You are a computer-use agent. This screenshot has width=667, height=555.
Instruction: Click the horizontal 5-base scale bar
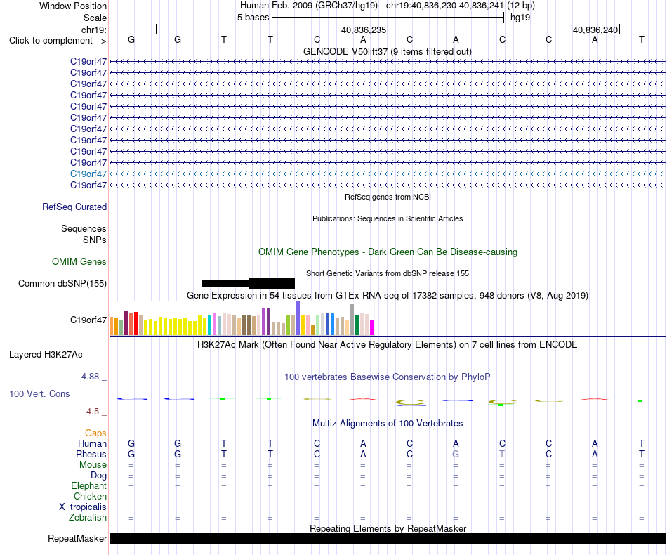click(388, 18)
